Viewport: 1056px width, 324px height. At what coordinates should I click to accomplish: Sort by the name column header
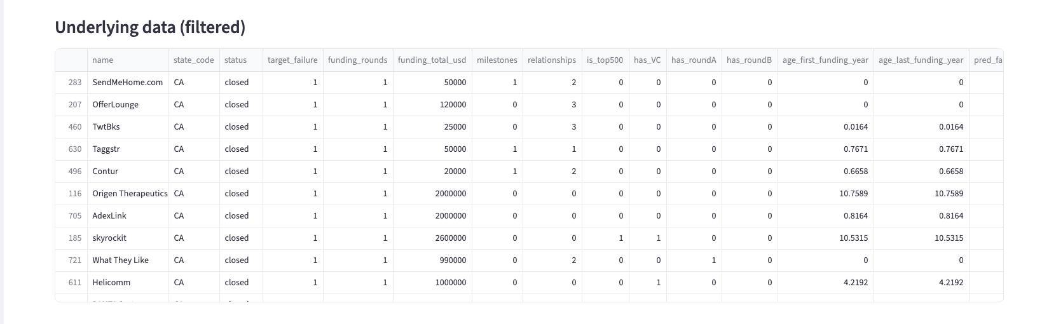(x=128, y=60)
